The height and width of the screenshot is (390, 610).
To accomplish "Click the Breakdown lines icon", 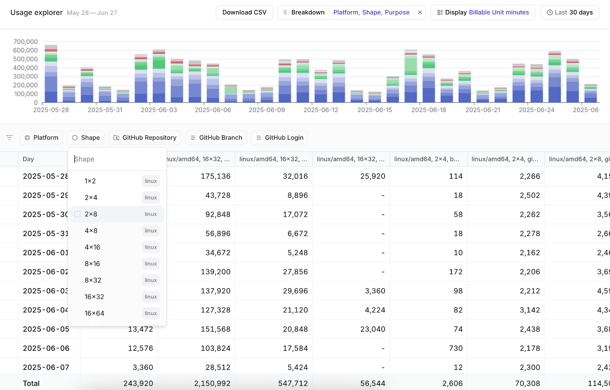I will tap(284, 12).
